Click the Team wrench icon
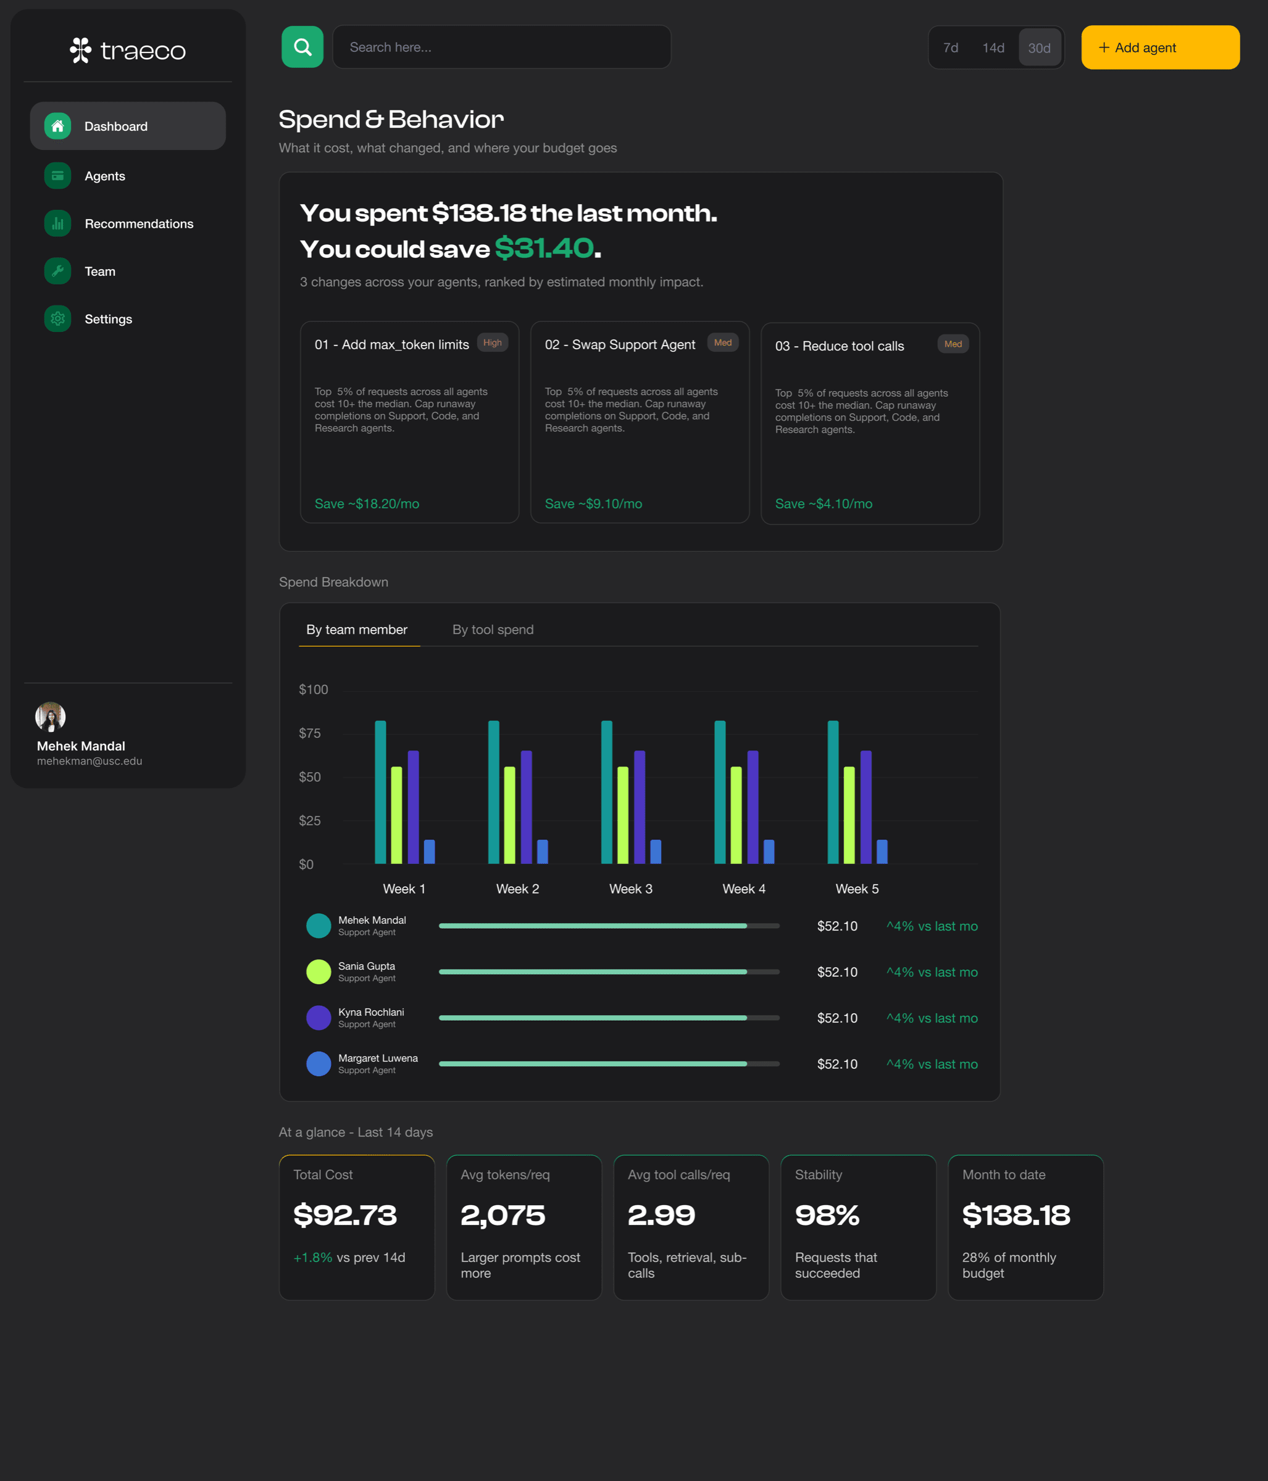The height and width of the screenshot is (1481, 1268). pos(57,271)
